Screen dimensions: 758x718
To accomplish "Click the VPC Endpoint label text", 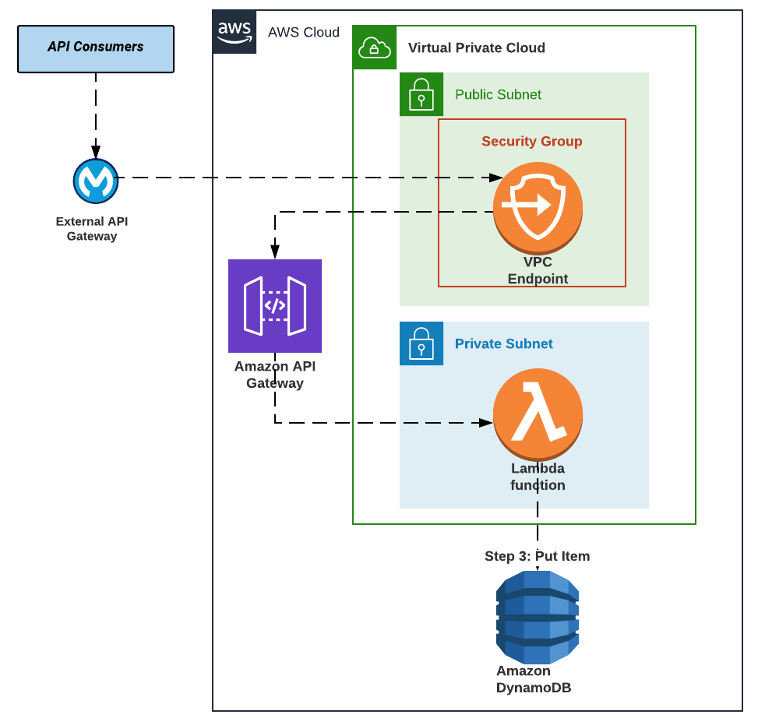I will tap(538, 270).
